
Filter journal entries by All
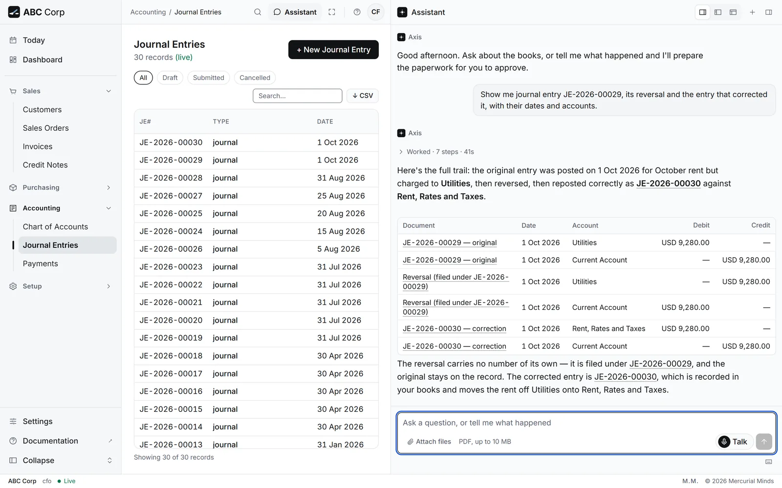pyautogui.click(x=143, y=78)
